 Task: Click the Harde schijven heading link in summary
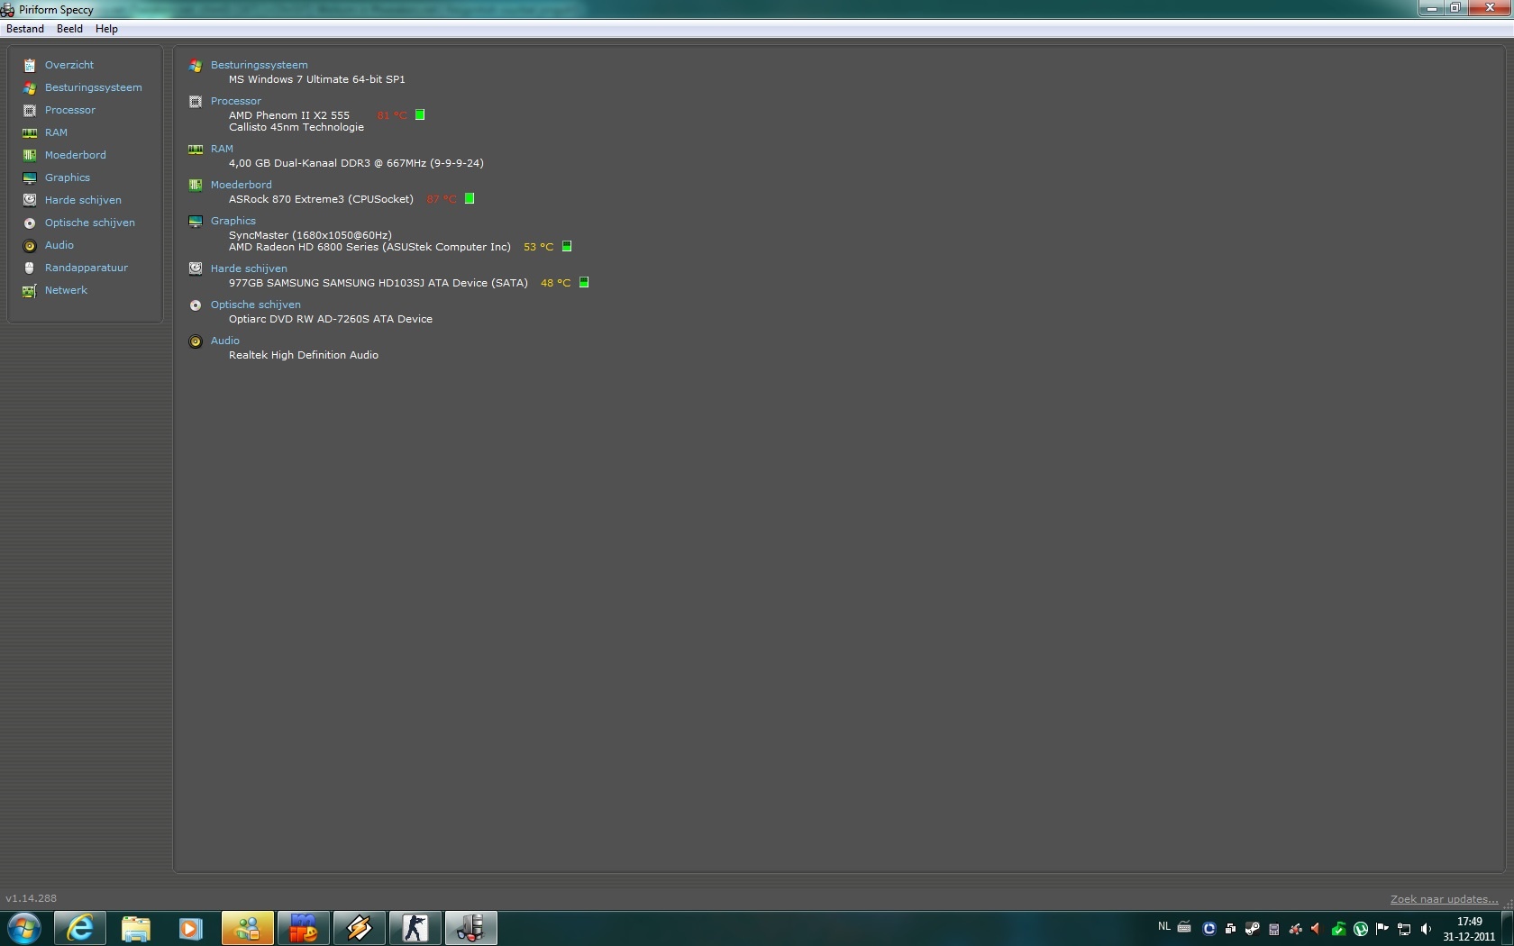tap(249, 268)
